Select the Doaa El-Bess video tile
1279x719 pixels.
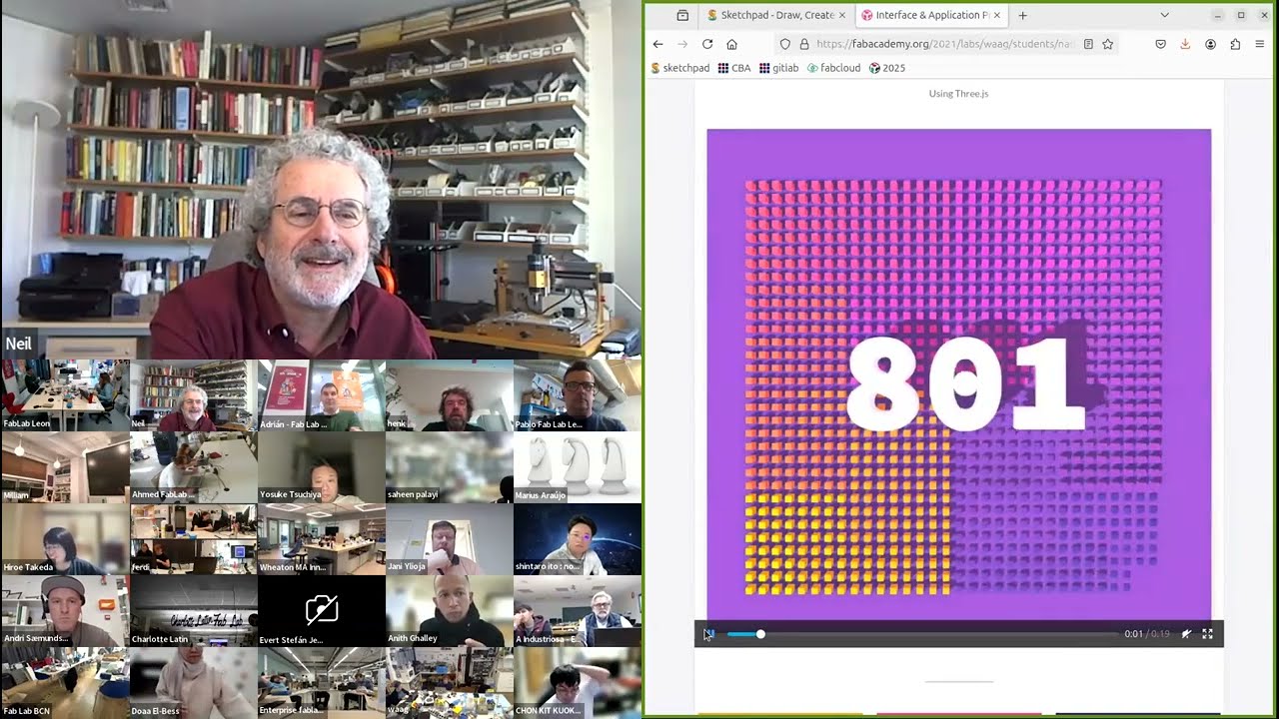(x=193, y=683)
